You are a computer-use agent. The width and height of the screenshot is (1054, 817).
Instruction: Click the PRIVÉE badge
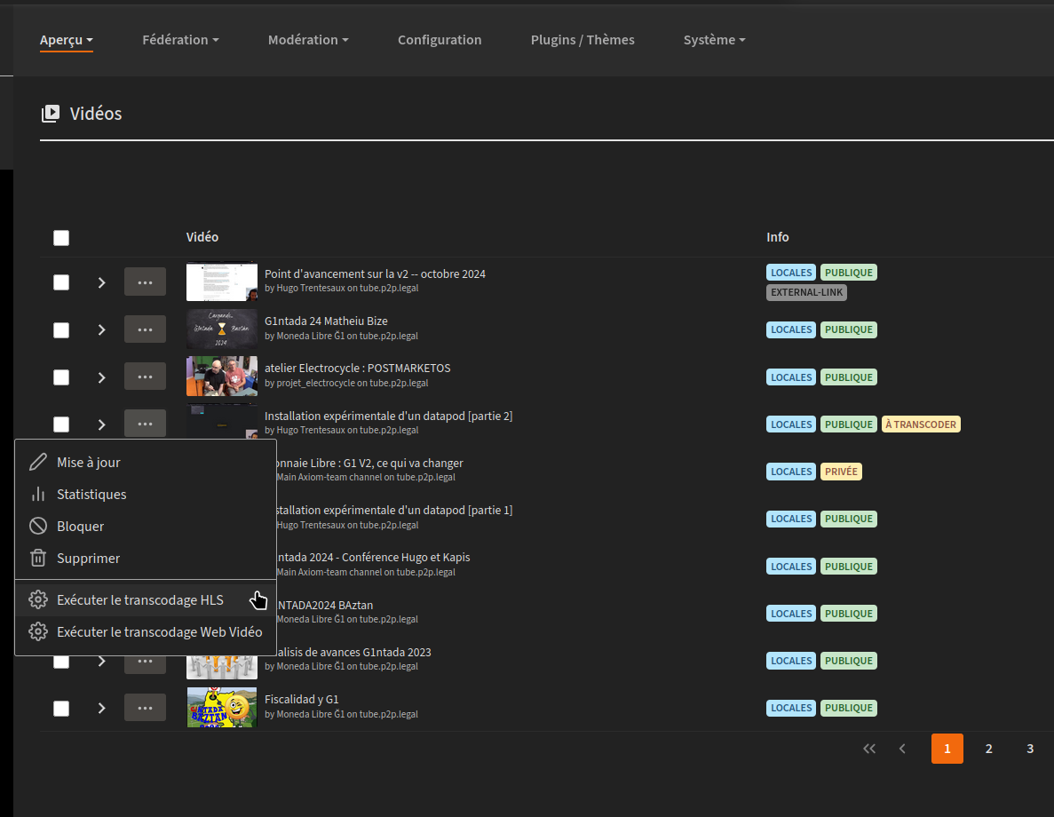841,472
